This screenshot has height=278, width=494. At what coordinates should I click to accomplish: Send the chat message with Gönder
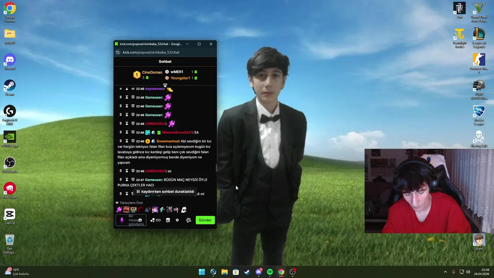tap(205, 220)
